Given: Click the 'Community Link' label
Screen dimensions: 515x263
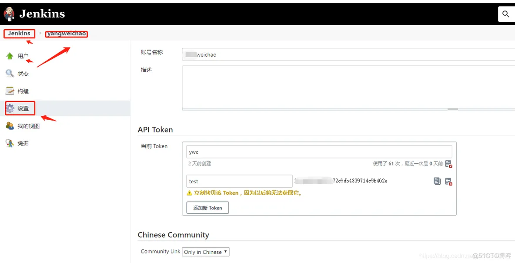Looking at the screenshot, I should point(160,251).
